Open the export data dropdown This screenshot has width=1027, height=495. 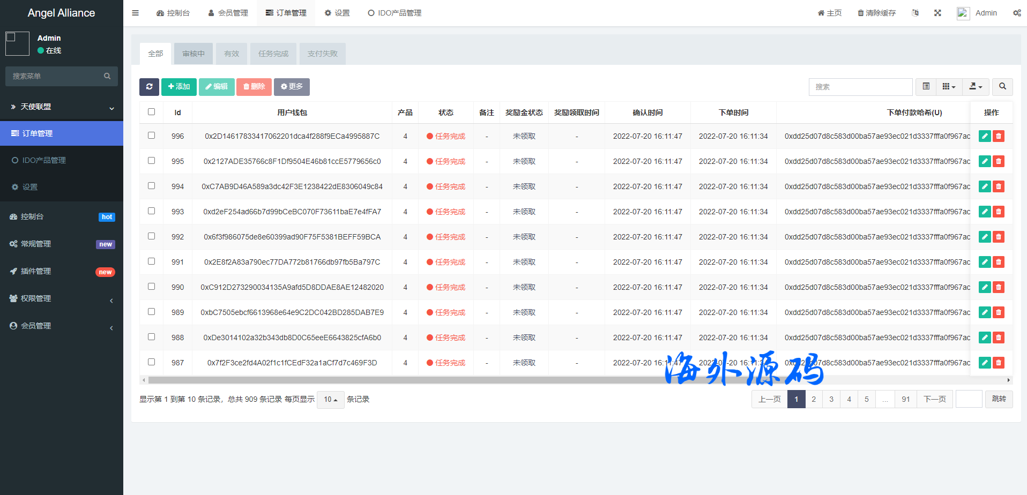point(976,87)
